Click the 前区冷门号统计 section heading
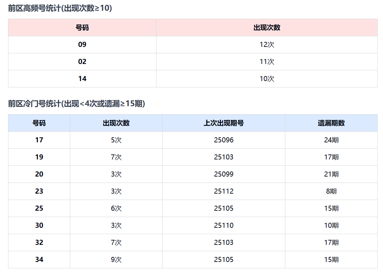Image resolution: width=383 pixels, height=274 pixels. [76, 104]
